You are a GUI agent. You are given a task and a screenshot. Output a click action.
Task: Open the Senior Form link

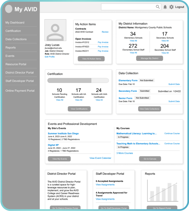tap(125, 98)
